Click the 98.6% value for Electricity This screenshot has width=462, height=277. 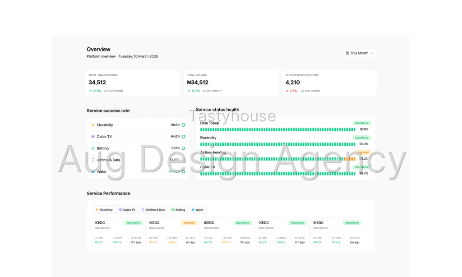pos(176,125)
